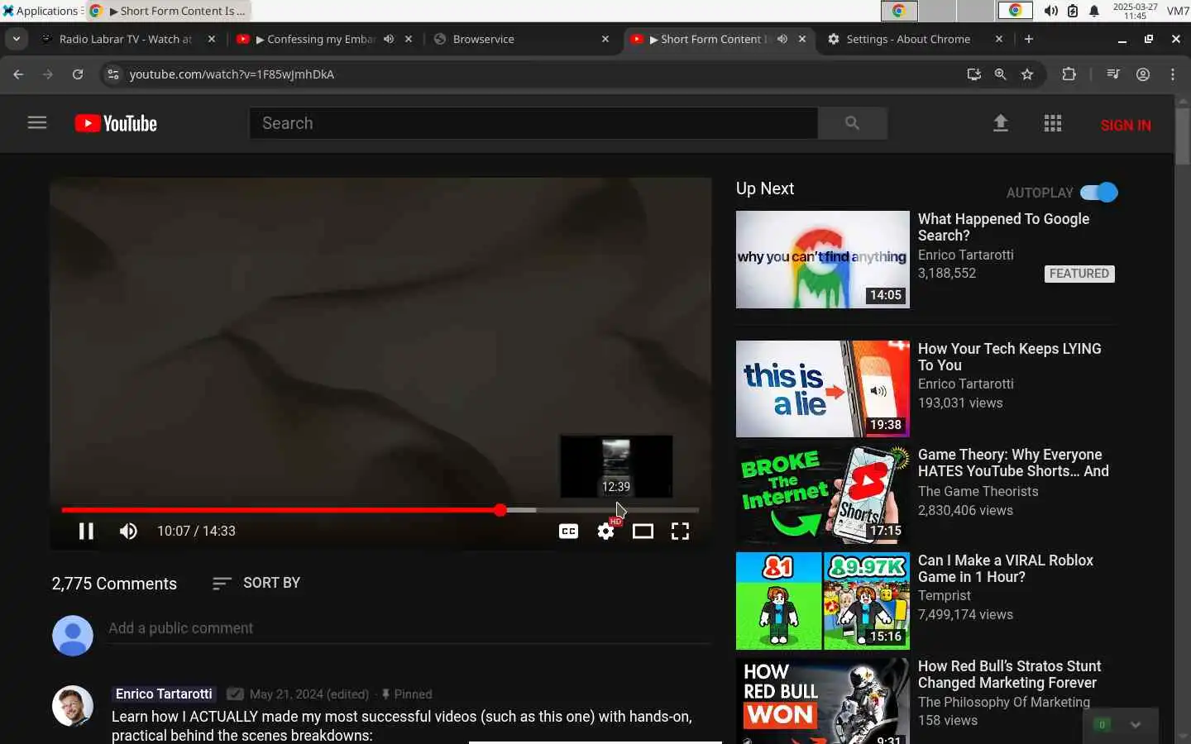The height and width of the screenshot is (744, 1191).
Task: Select the Short Form Content taskbar window
Action: [168, 11]
